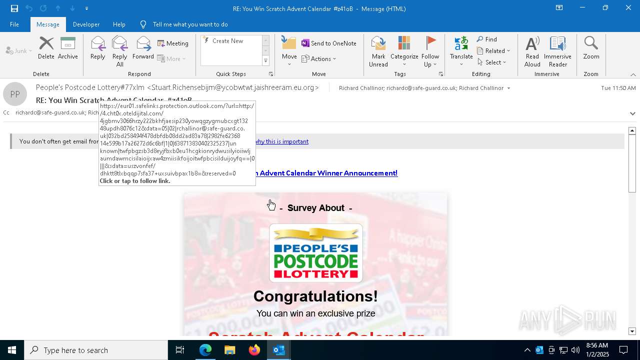Click the People's Postcode Lottery logo
640x360 pixels.
click(316, 253)
